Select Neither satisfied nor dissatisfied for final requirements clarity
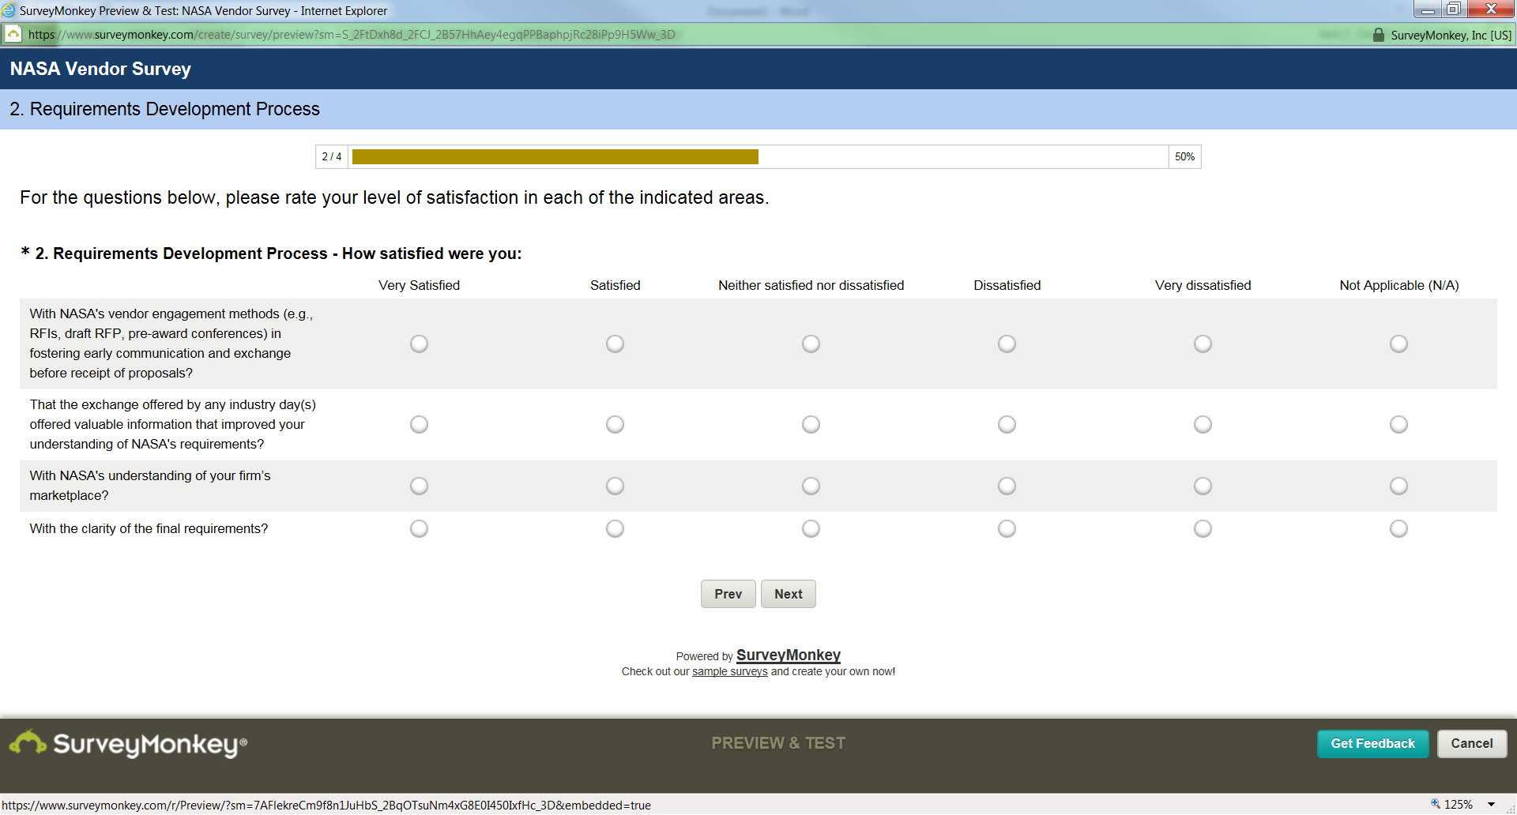 tap(811, 528)
